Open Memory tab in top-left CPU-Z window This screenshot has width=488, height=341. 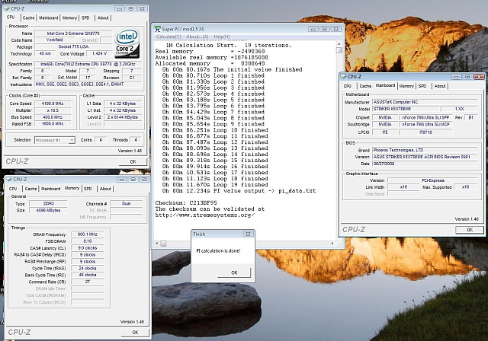pos(69,18)
